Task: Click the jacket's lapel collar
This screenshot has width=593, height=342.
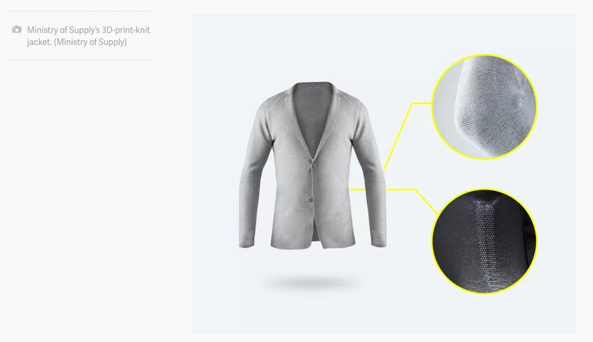Action: click(x=313, y=121)
